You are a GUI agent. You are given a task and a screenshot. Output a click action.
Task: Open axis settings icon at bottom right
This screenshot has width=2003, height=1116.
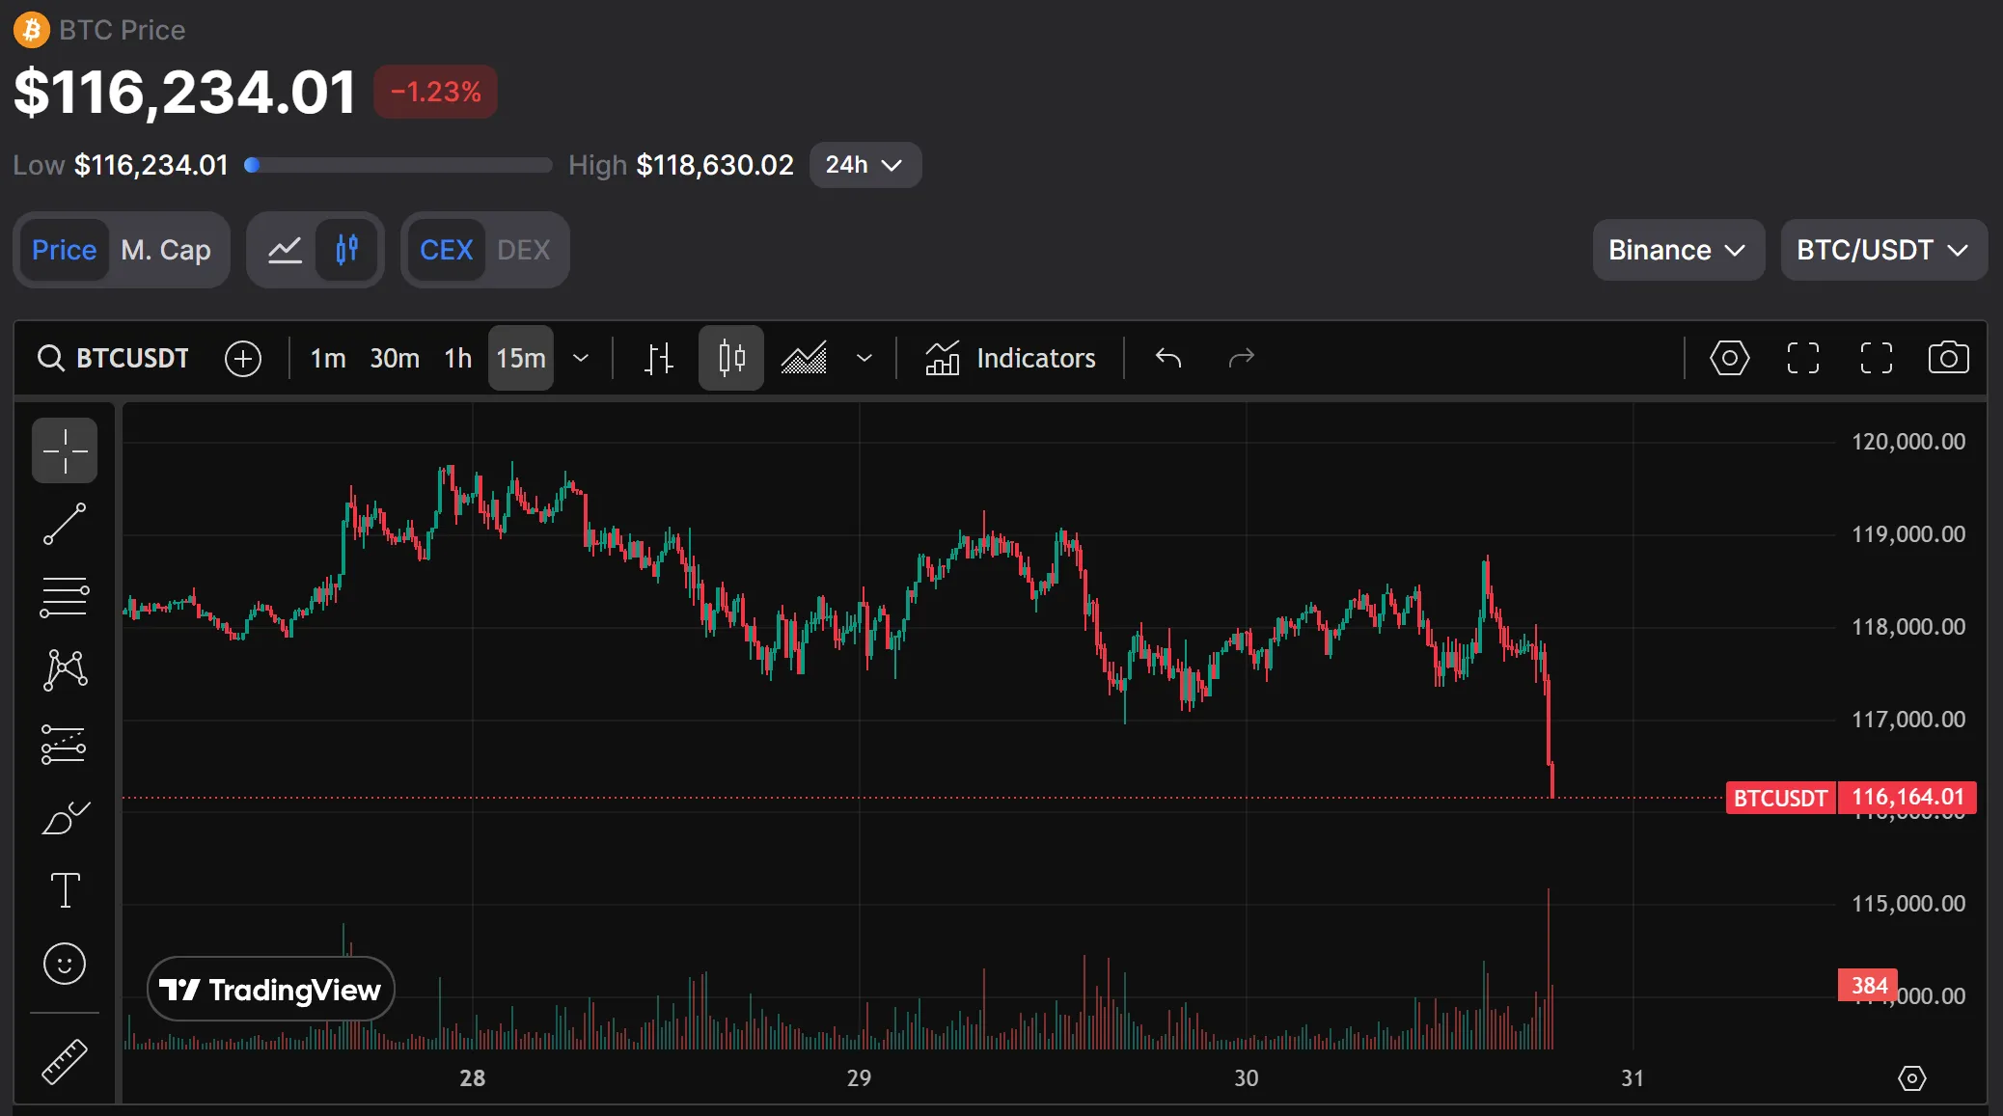(x=1912, y=1077)
